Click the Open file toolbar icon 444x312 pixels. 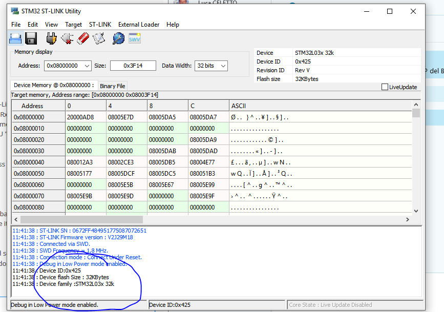point(15,38)
